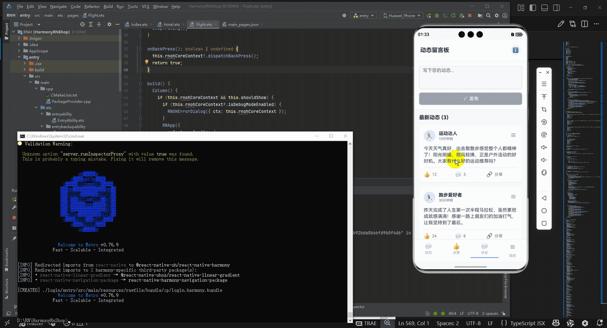
Task: Open the Project view dropdown
Action: point(27,25)
